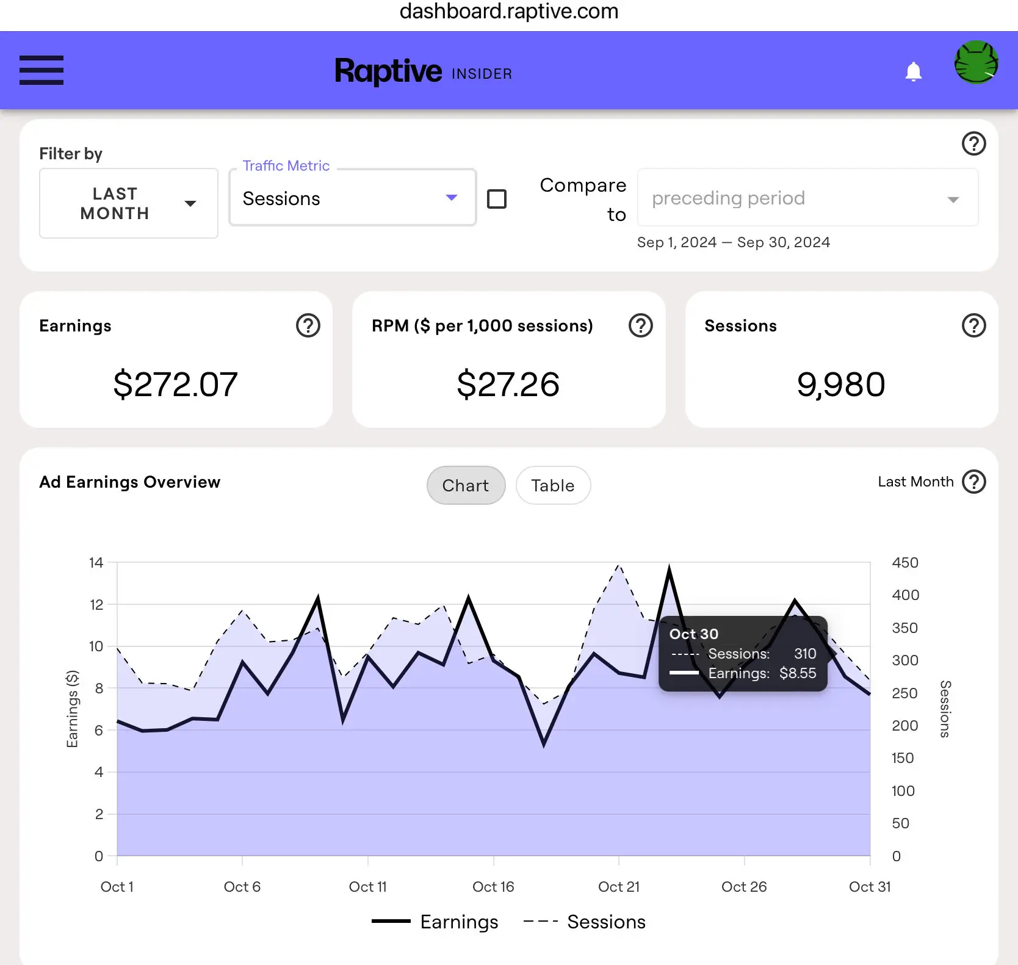
Task: Open the green cat profile avatar
Action: [976, 62]
